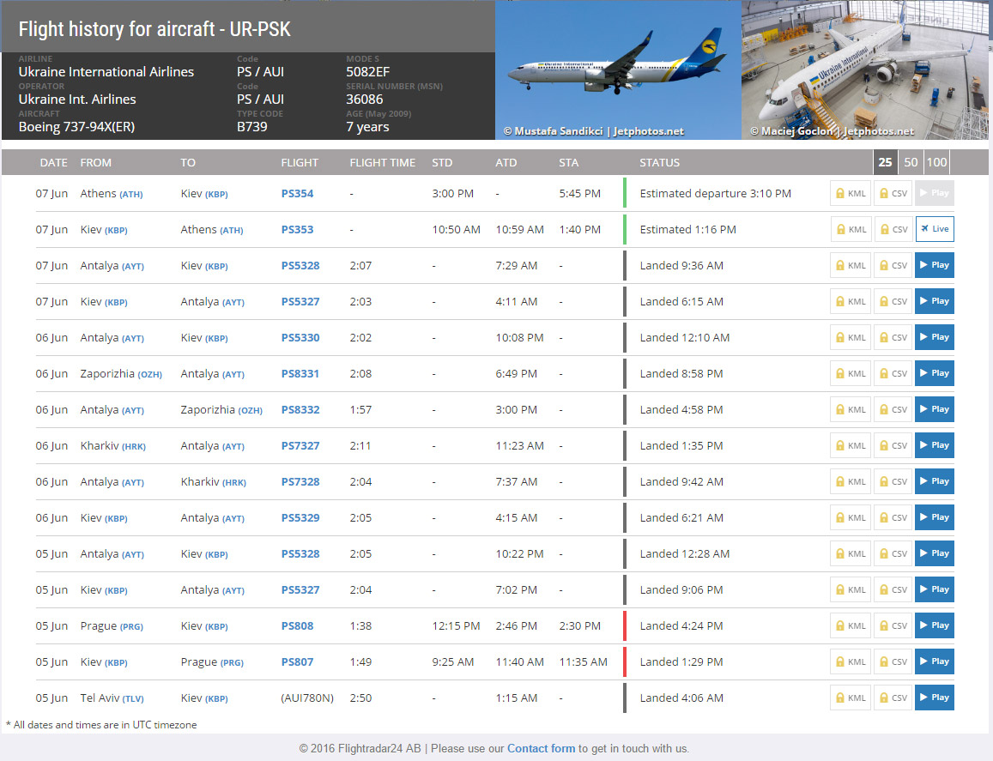Viewport: 993px width, 761px height.
Task: Play the PS7328 flight replay
Action: tap(934, 482)
